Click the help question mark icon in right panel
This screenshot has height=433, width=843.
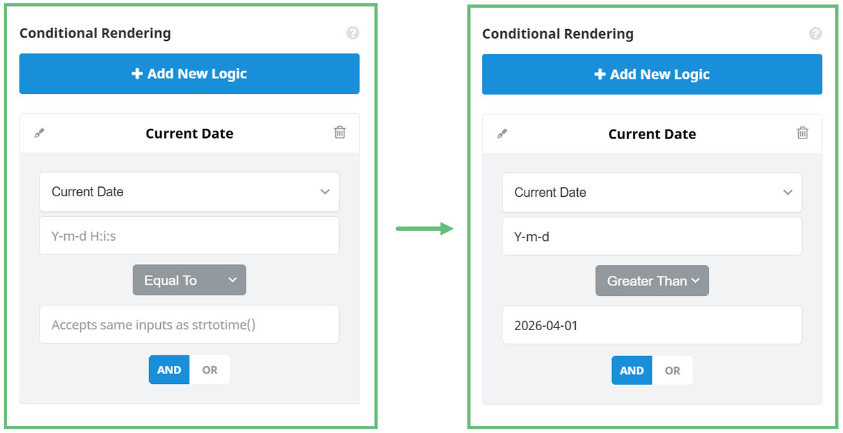pos(816,34)
